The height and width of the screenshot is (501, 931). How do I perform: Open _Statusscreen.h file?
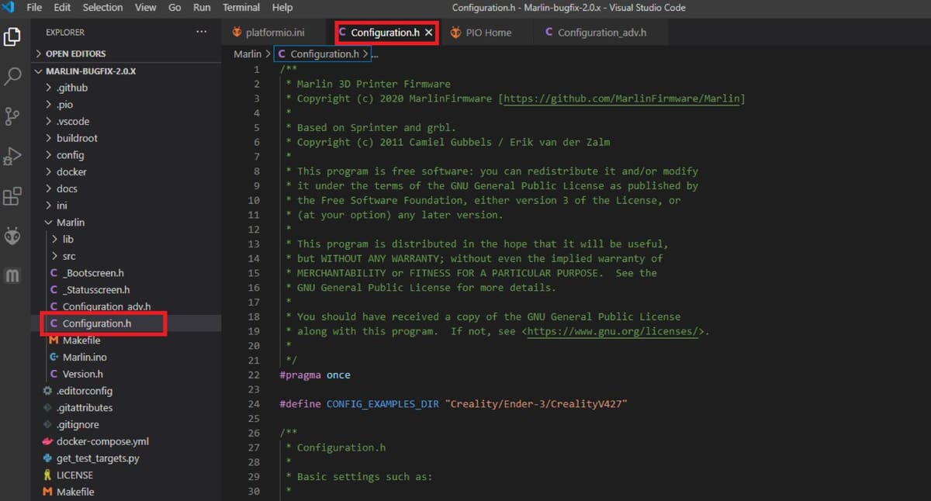[x=96, y=290]
